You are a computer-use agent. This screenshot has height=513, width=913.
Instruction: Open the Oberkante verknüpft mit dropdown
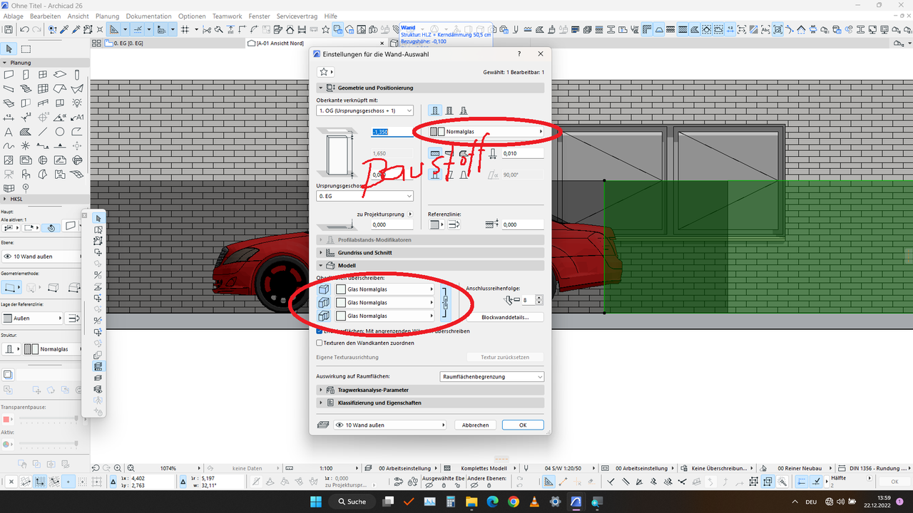[x=365, y=110]
